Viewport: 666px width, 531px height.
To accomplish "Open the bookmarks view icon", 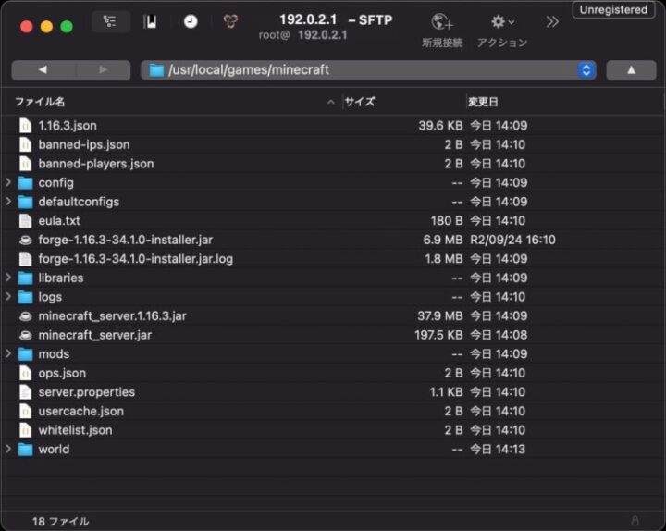I will (150, 21).
